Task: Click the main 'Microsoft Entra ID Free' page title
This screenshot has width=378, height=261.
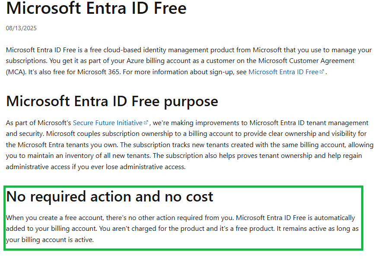Action: pyautogui.click(x=96, y=8)
